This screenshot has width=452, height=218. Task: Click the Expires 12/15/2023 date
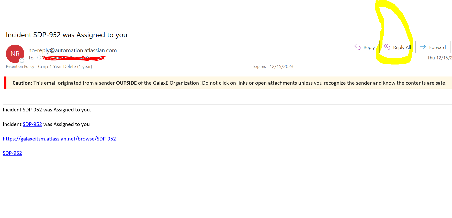(x=281, y=67)
